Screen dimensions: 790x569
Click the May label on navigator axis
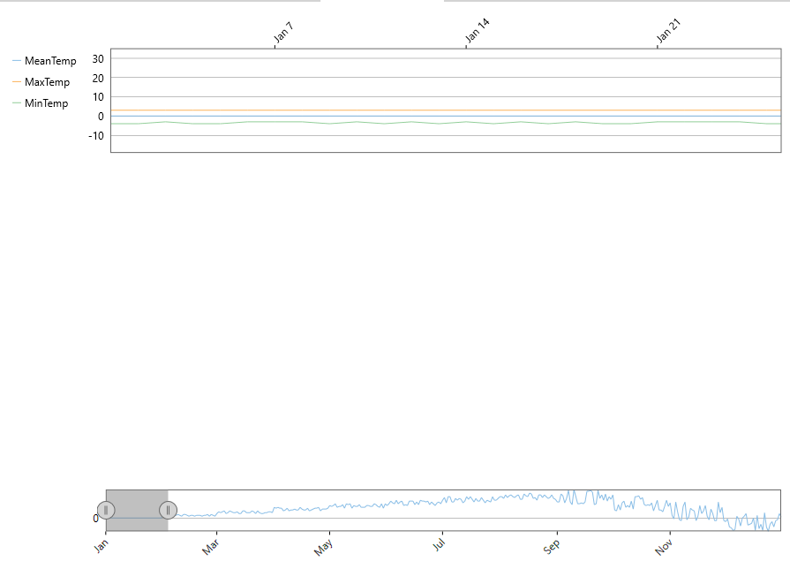[323, 548]
